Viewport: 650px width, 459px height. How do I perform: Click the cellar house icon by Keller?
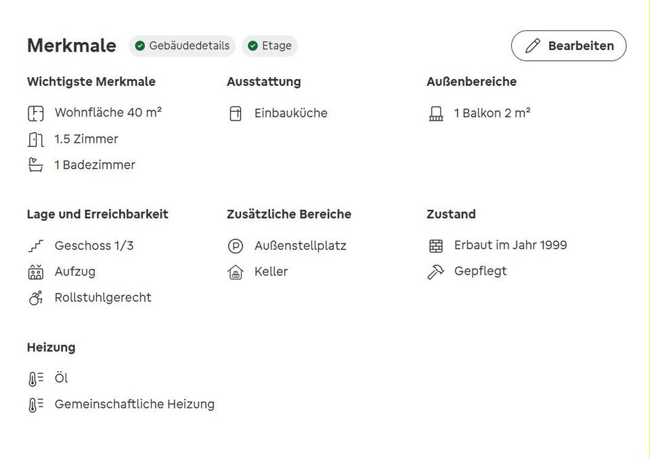[236, 272]
